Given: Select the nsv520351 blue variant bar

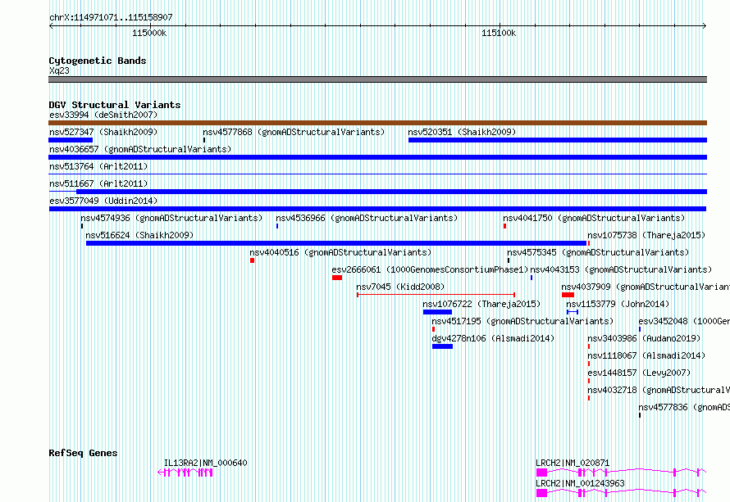Looking at the screenshot, I should 558,140.
